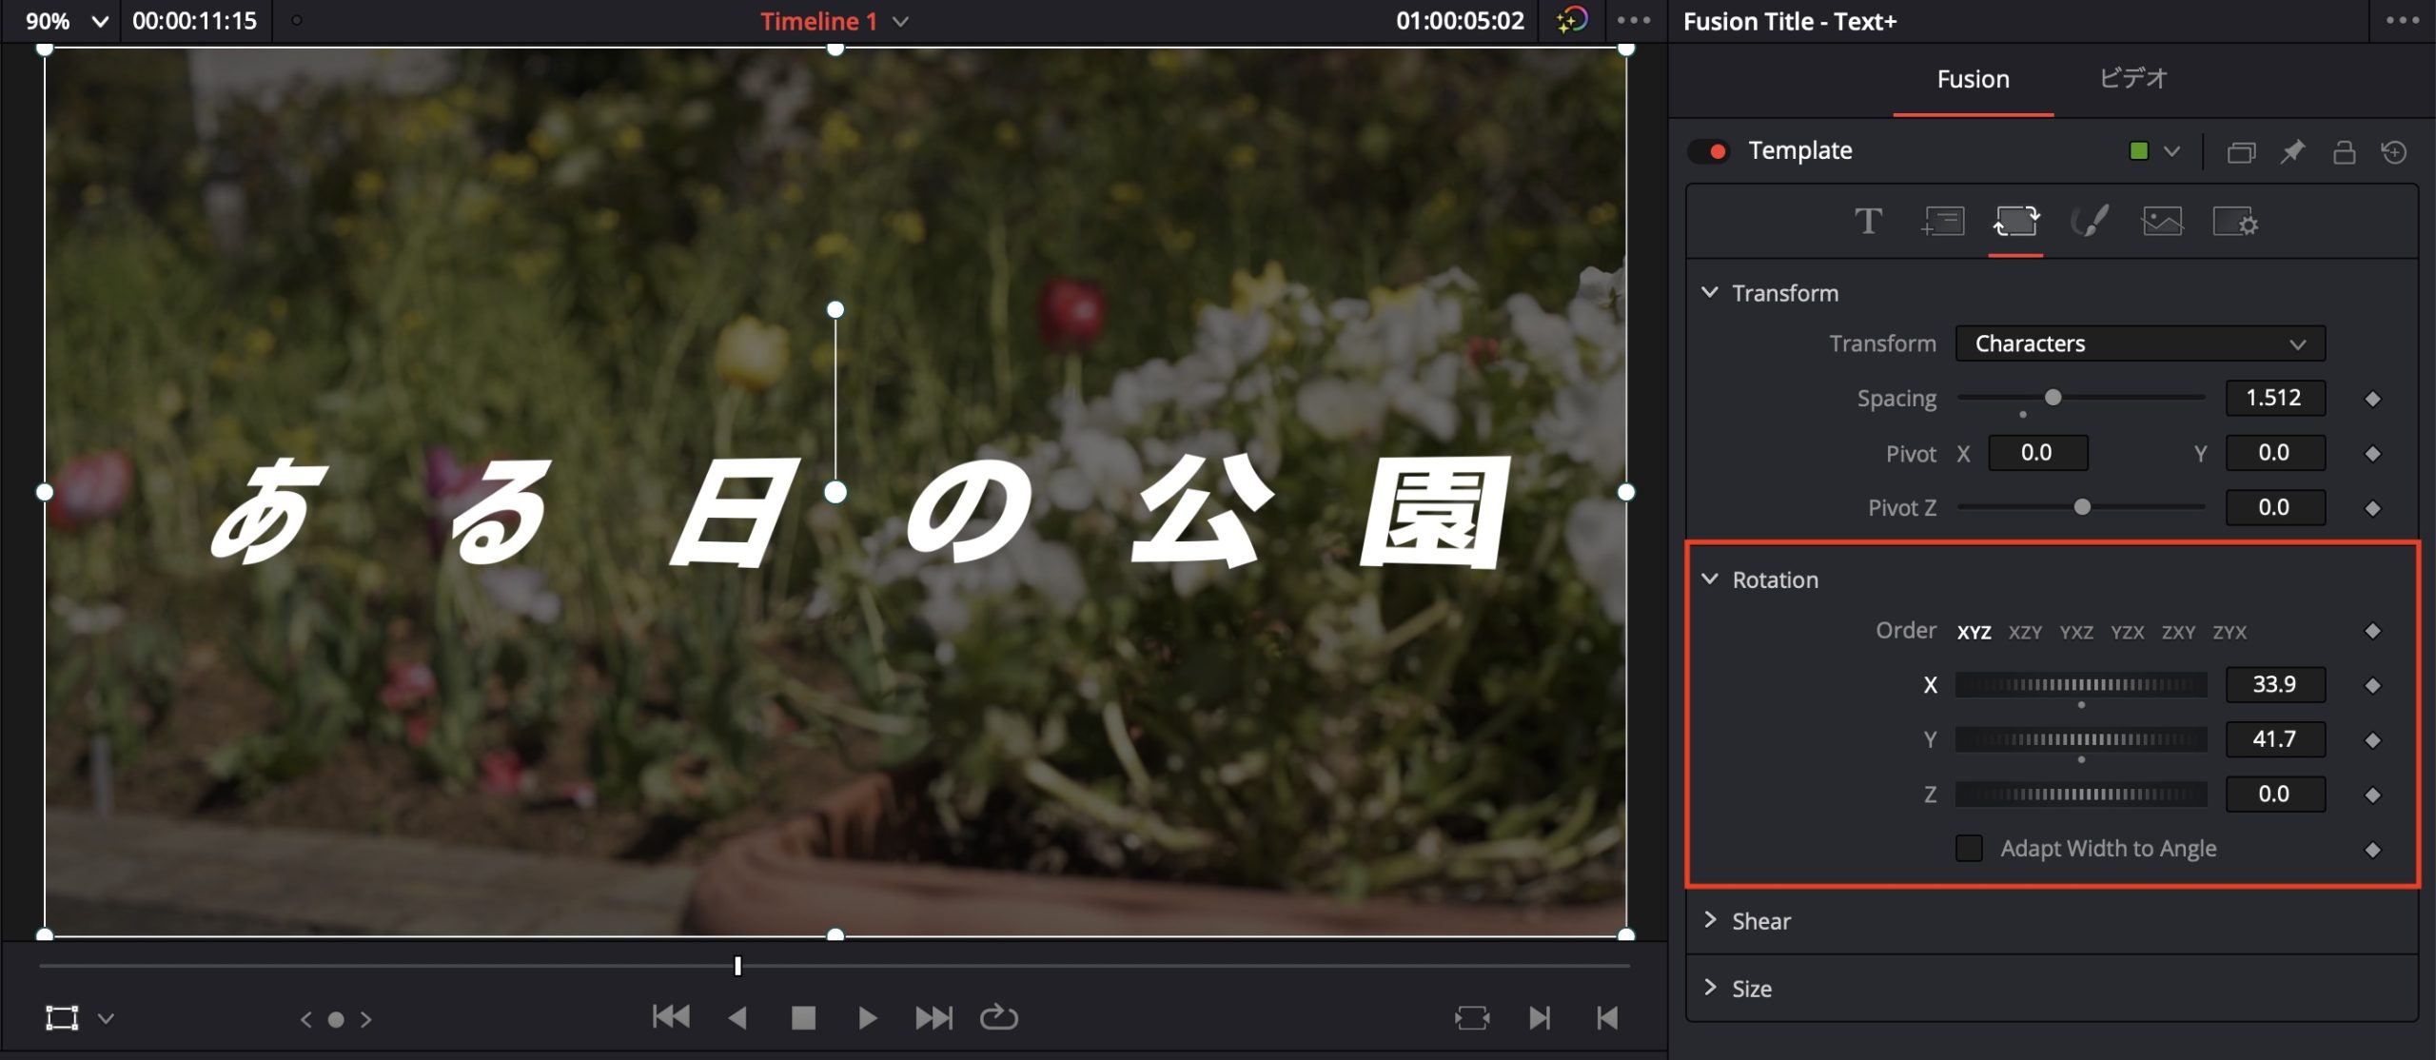
Task: Open the Layout tab icon
Action: 1942,222
